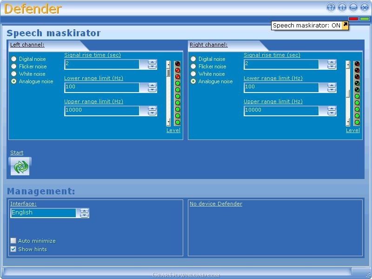The width and height of the screenshot is (372, 279).
Task: Click Left channel Signal rise time label
Action: [93, 55]
